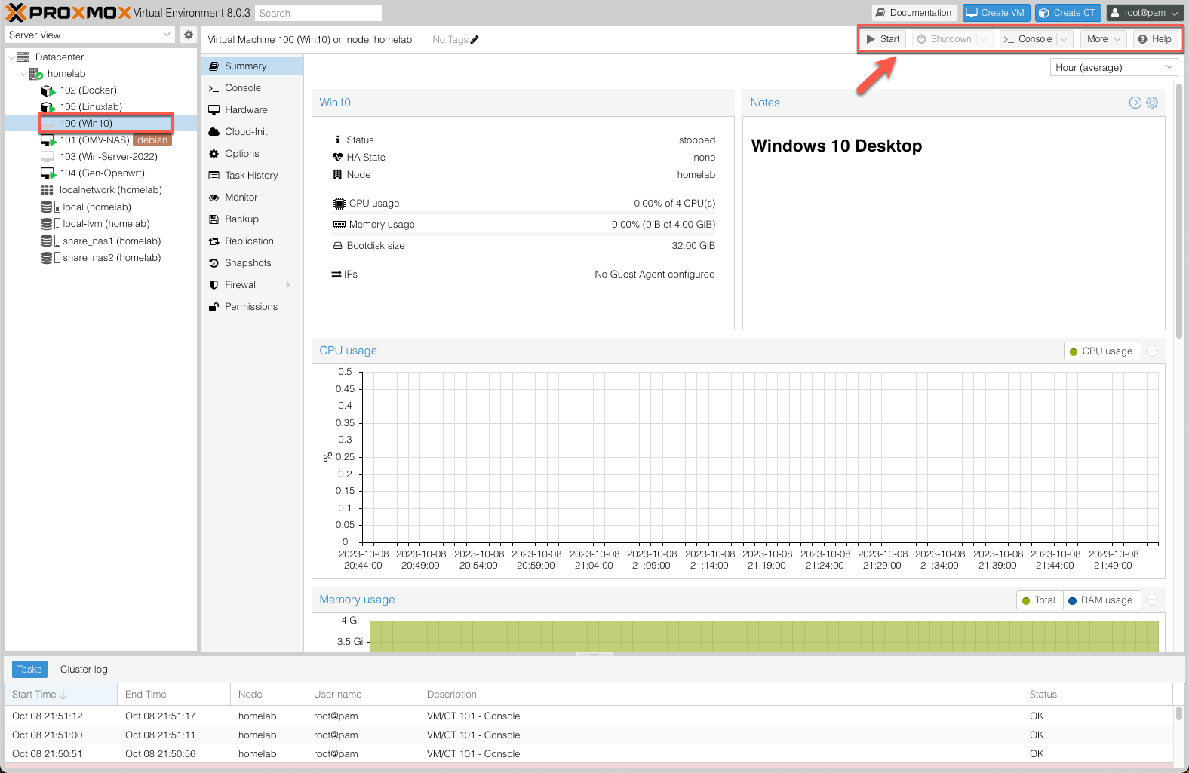Switch to the Cluster log tab

click(x=84, y=670)
